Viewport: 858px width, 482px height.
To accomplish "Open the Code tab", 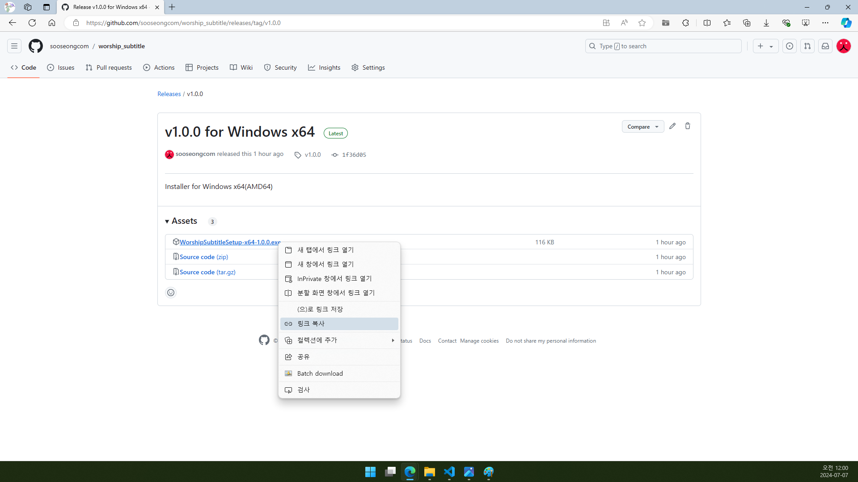I will point(23,67).
